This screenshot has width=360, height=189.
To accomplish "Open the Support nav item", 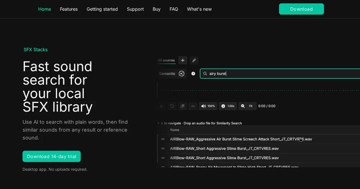I will click(135, 9).
